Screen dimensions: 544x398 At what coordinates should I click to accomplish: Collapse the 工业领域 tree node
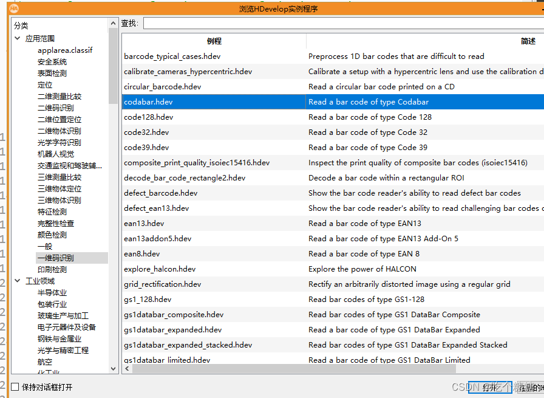18,281
